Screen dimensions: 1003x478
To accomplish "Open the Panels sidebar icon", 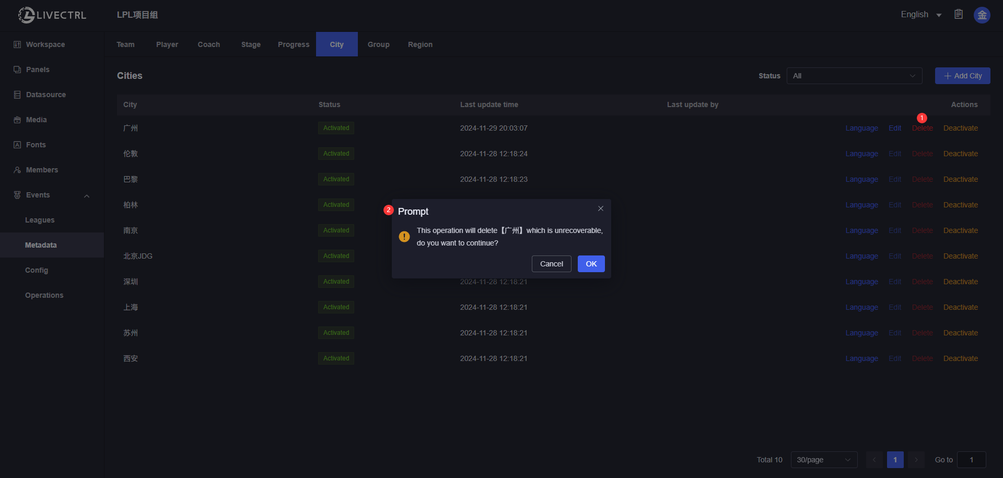I will click(17, 69).
